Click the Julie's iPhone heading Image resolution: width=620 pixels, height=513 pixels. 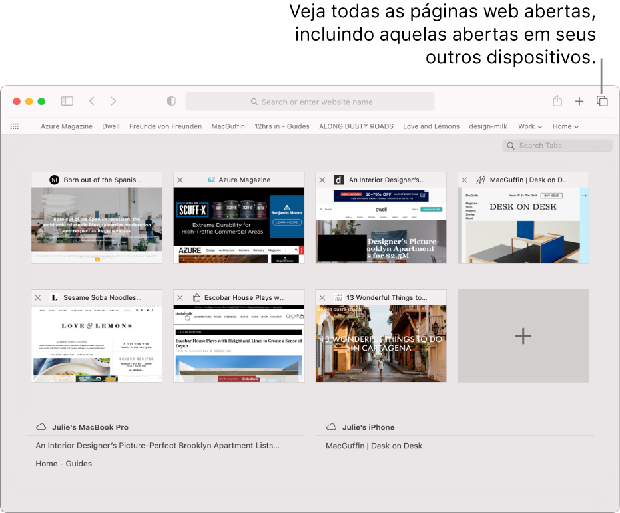368,427
